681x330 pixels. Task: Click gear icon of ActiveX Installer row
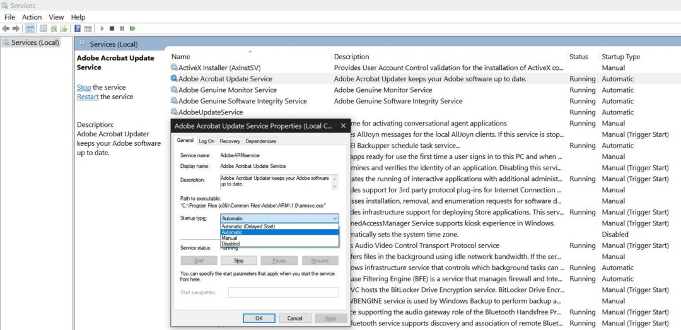pos(174,68)
